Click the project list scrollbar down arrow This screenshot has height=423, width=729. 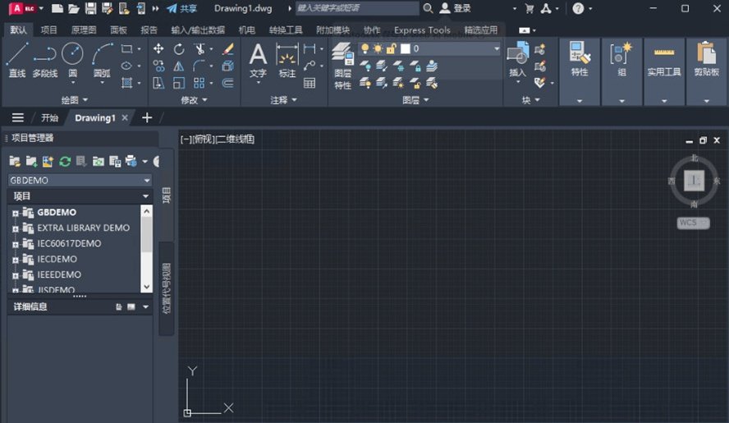click(x=146, y=287)
